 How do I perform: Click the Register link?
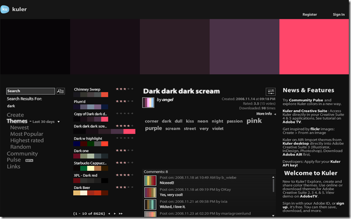pos(310,15)
